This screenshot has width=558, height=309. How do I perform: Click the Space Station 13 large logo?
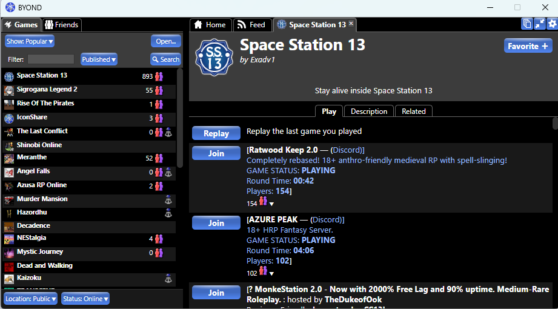[x=214, y=58]
